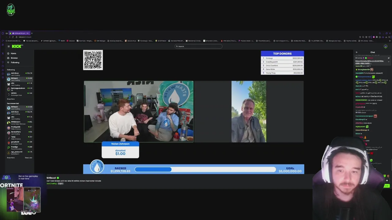Image resolution: width=392 pixels, height=220 pixels.
Task: Open garydavid recommended channel
Action: click(20, 142)
